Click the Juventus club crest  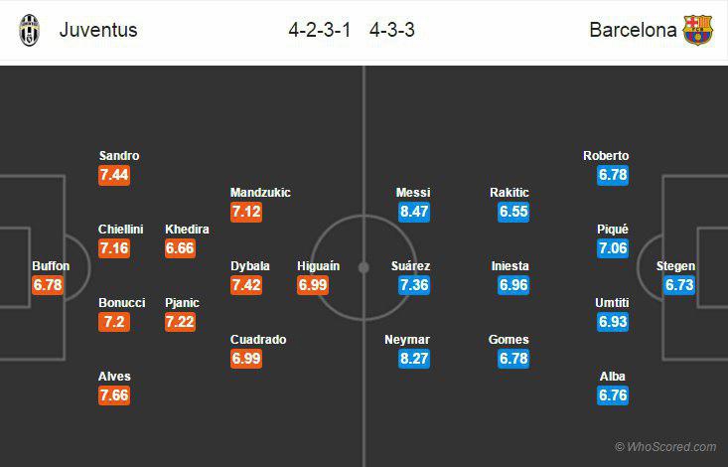click(31, 30)
